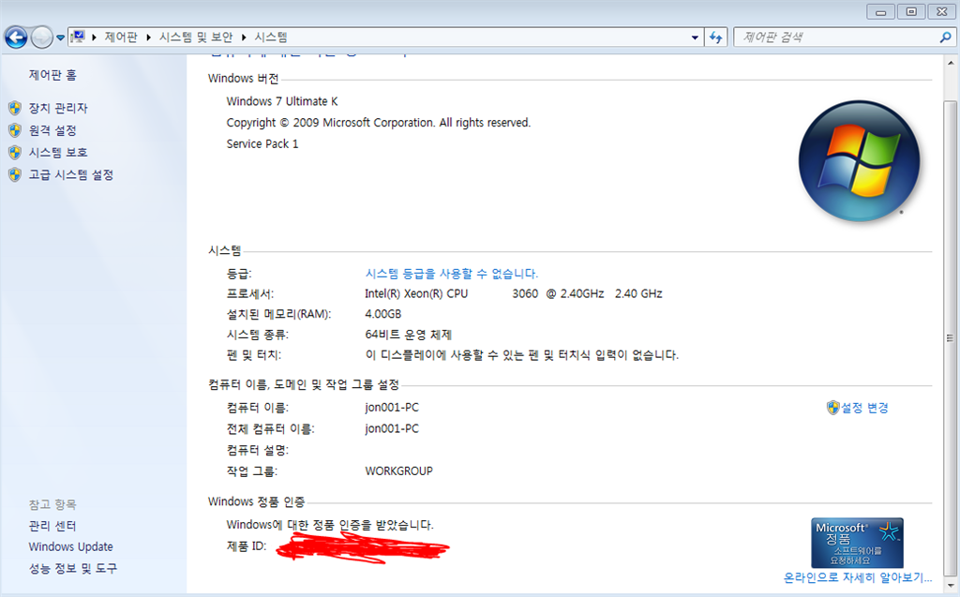
Task: Open 관리 센터 link
Action: click(52, 526)
